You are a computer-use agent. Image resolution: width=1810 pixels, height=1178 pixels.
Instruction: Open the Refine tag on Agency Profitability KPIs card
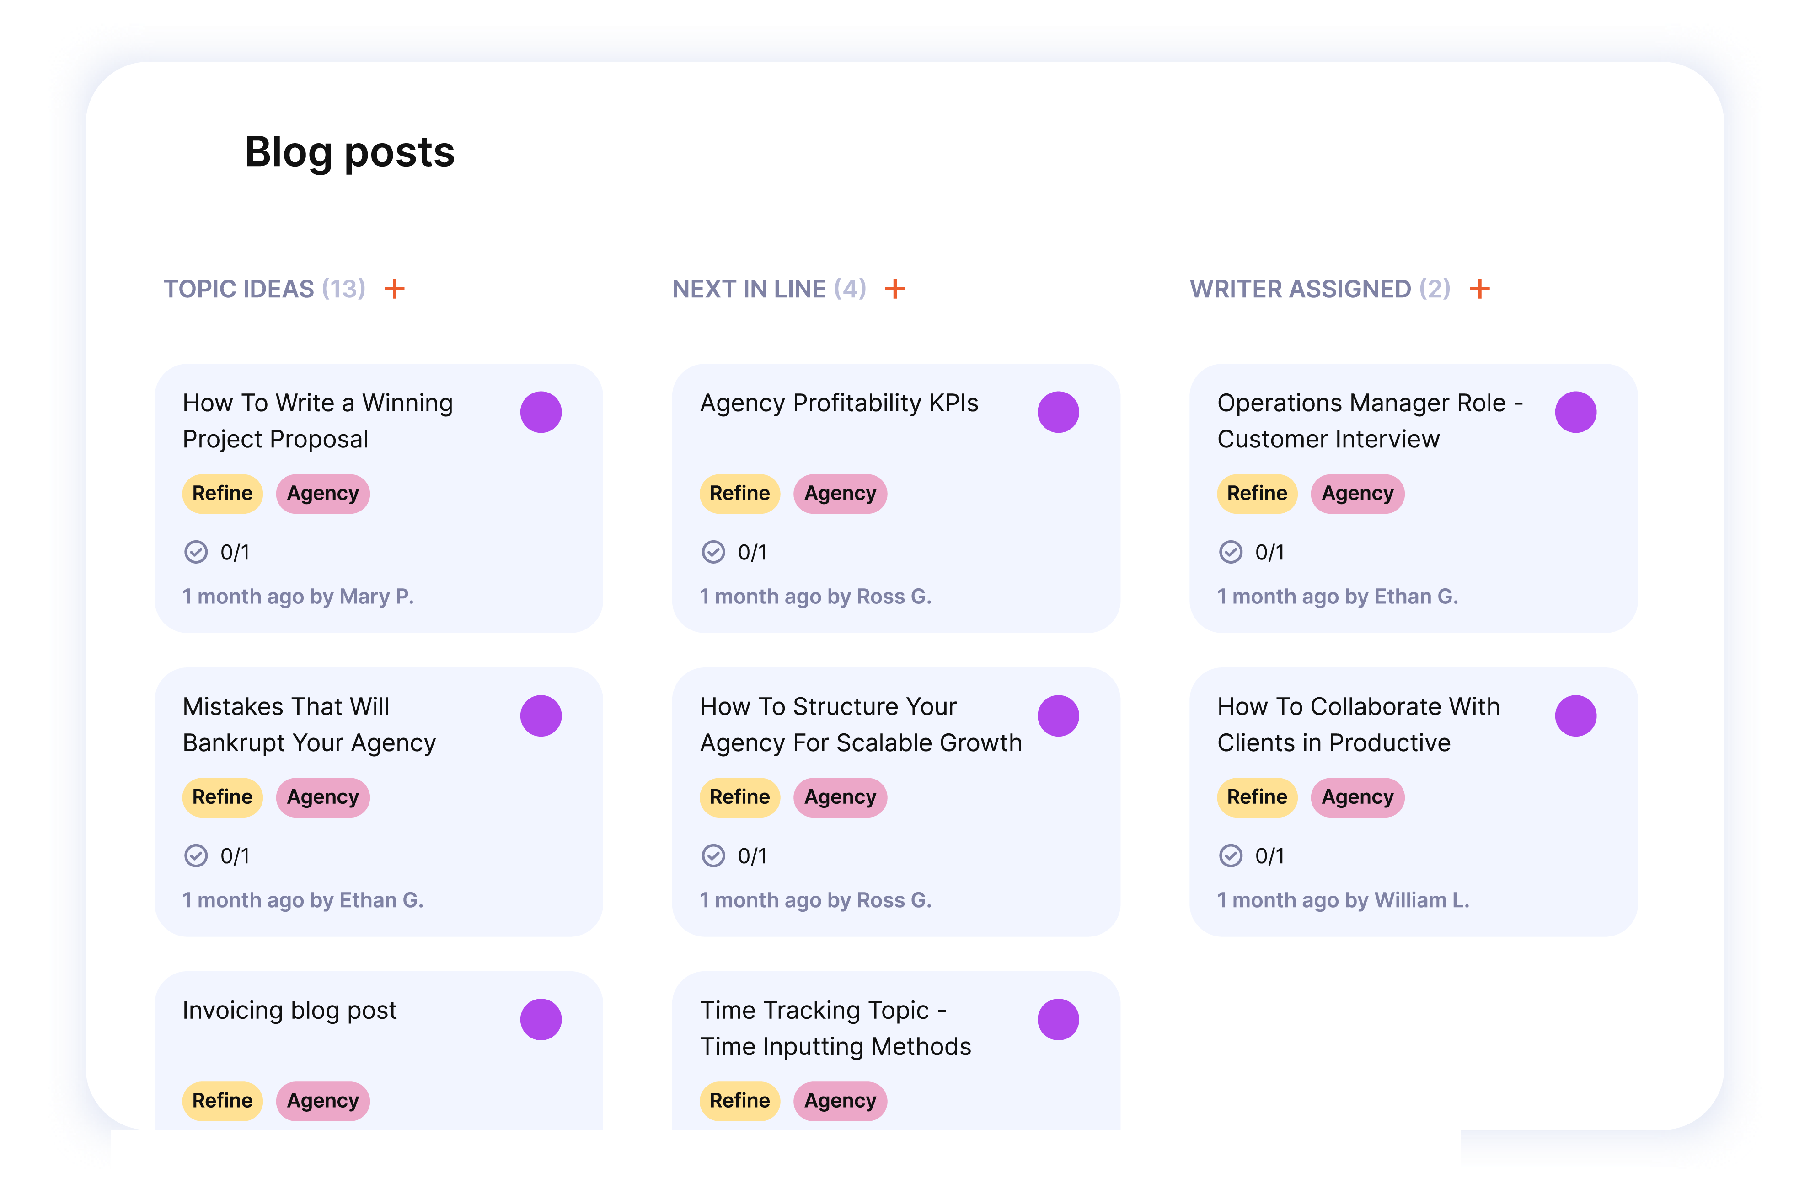(x=739, y=494)
